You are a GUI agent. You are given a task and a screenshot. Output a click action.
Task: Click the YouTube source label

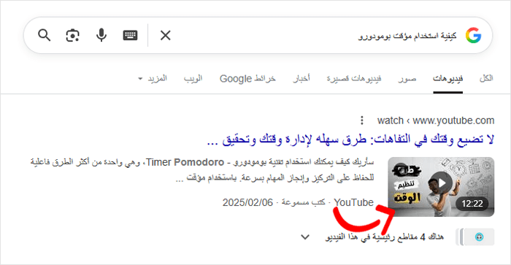[353, 202]
